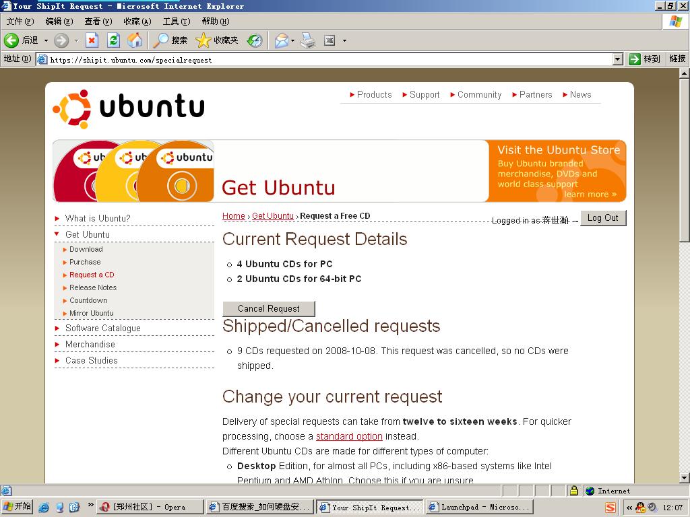Open the Search (搜索) toolbar button
This screenshot has height=517, width=690.
170,40
